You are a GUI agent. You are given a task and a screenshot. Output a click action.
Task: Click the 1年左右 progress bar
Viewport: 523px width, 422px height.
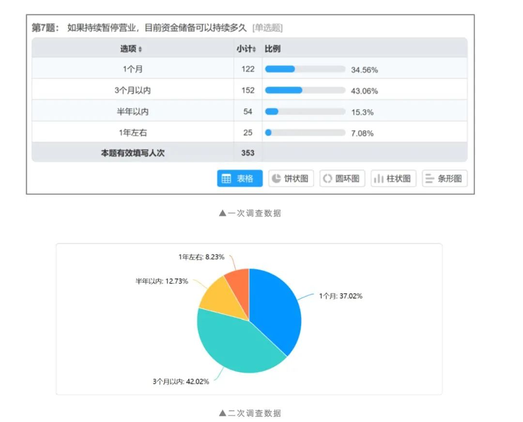coord(305,132)
